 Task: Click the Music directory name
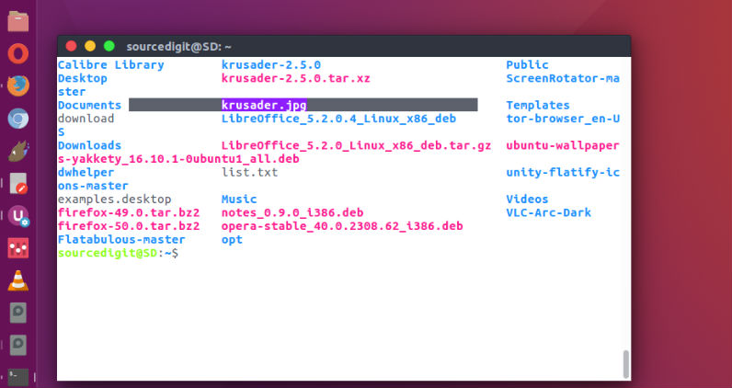point(239,200)
